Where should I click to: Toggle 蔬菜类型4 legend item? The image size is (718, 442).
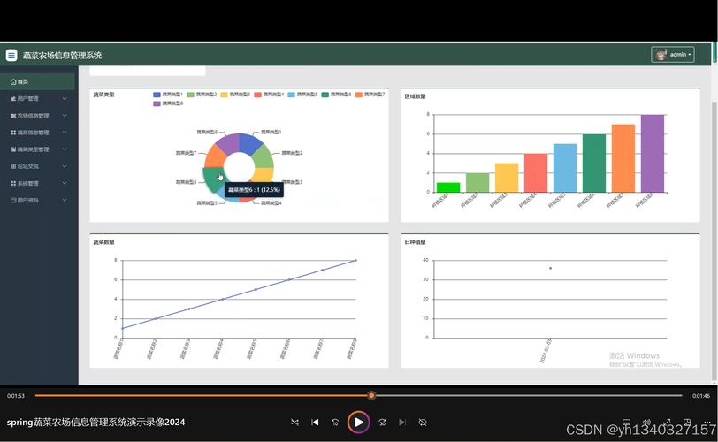tap(269, 95)
